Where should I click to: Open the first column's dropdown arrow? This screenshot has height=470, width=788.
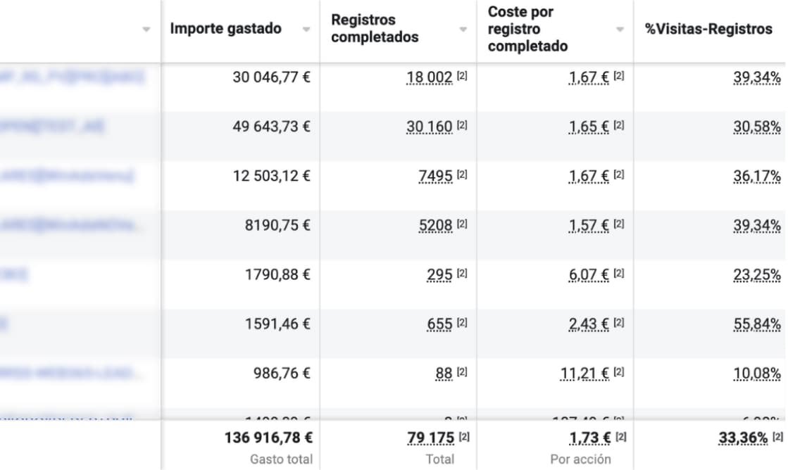(146, 30)
